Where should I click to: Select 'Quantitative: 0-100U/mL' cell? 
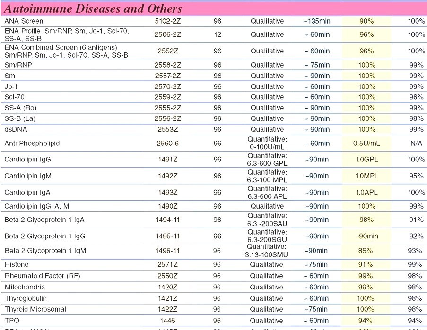coord(267,143)
